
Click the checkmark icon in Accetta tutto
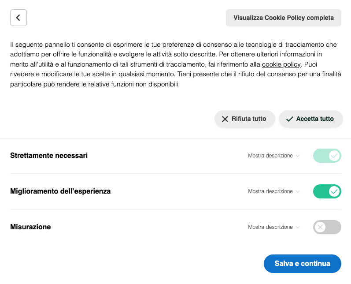289,119
